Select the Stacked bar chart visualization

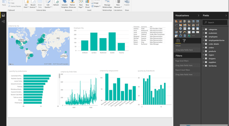tap(176, 21)
